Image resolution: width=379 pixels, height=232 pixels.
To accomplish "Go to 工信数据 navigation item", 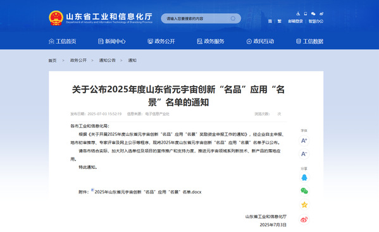I will (309, 41).
